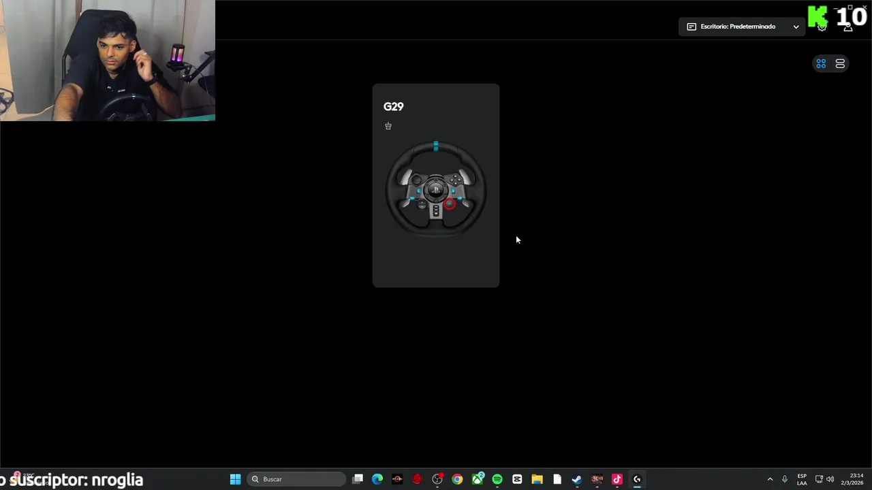Image resolution: width=872 pixels, height=490 pixels.
Task: Open OBS Studio from the taskbar
Action: (x=437, y=479)
